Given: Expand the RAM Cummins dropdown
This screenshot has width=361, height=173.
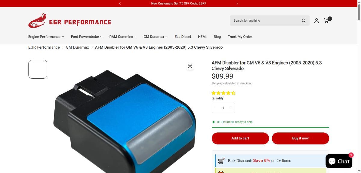Looking at the screenshot, I should pyautogui.click(x=123, y=37).
